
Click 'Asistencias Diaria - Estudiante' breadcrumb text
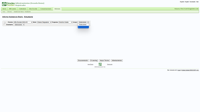tap(22, 12)
